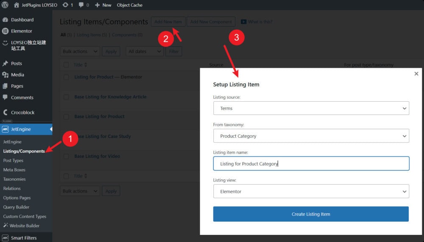The image size is (424, 242).
Task: Open the What is this? link
Action: click(x=260, y=22)
